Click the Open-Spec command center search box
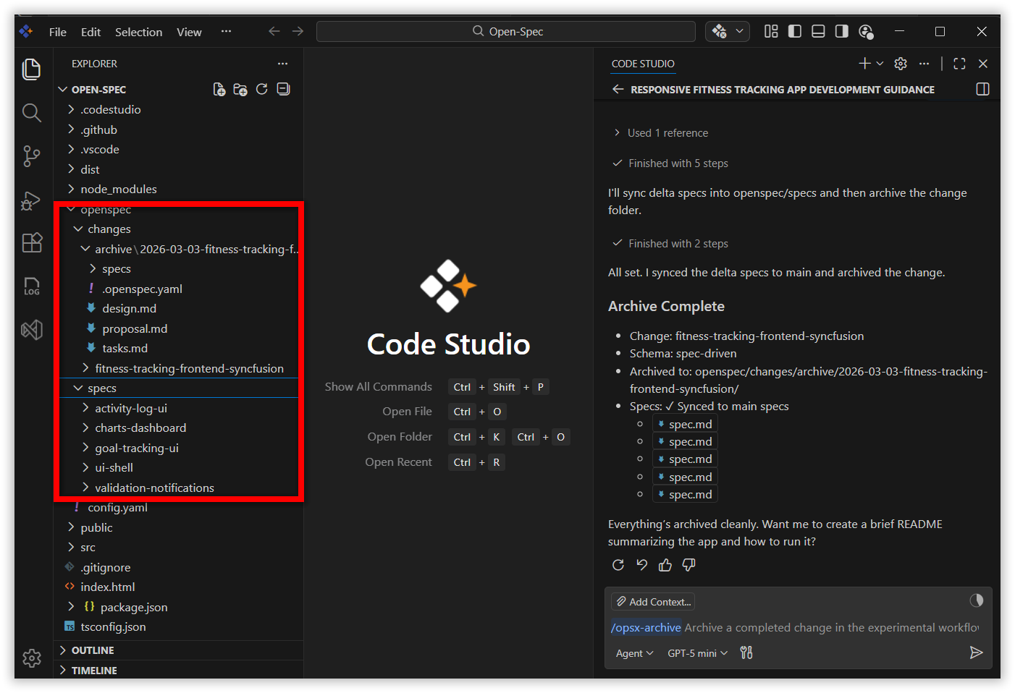 click(x=506, y=31)
